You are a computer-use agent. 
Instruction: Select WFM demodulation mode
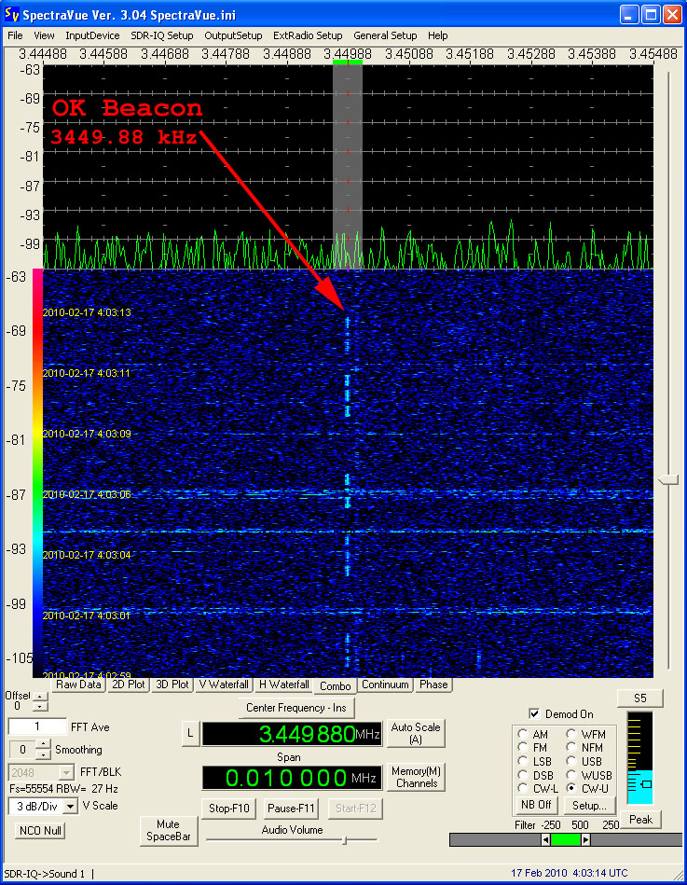tap(571, 734)
